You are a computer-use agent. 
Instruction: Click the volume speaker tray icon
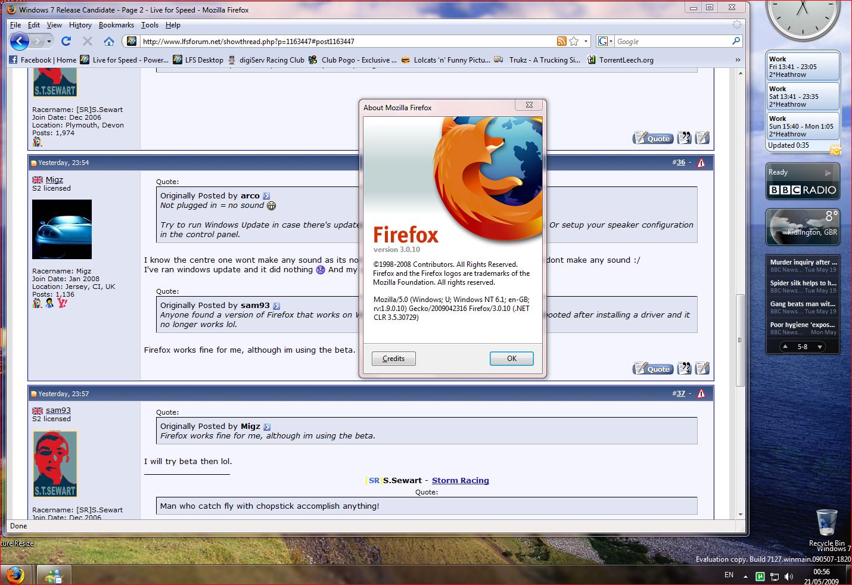click(789, 576)
